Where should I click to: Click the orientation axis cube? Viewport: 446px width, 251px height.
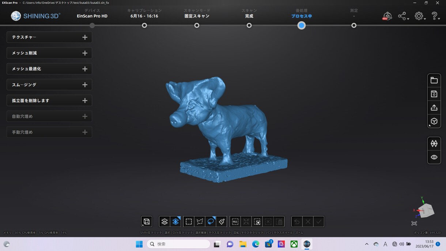click(x=426, y=210)
